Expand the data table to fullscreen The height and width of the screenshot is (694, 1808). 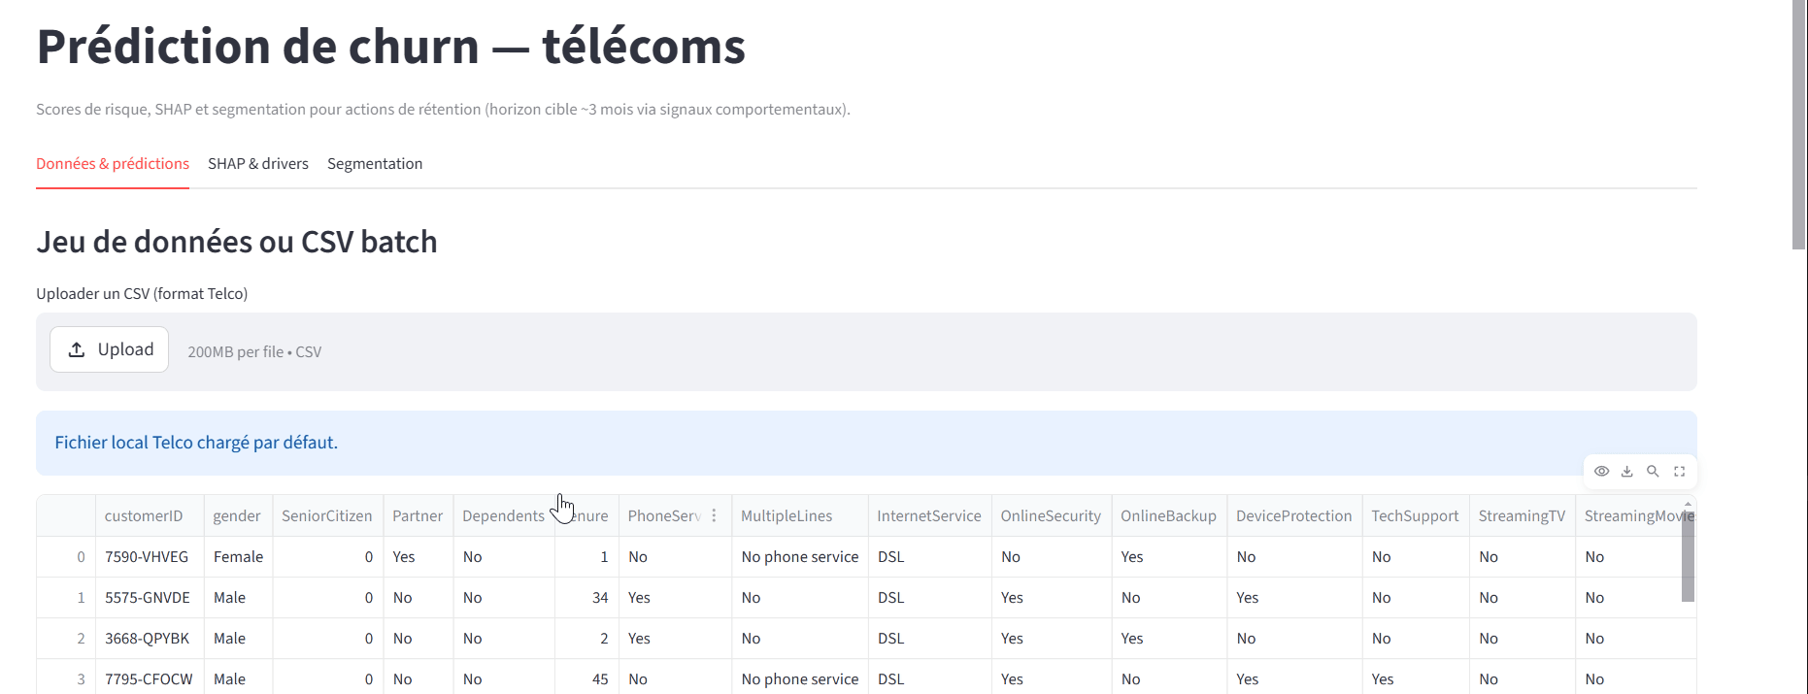point(1679,472)
